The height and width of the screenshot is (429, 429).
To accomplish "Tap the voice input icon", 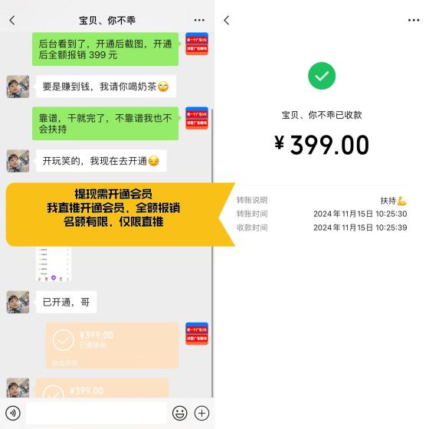I will [13, 413].
